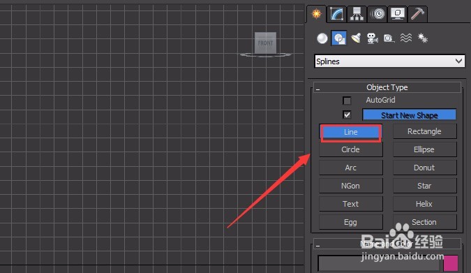This screenshot has height=273, width=471.
Task: Choose the Egg spline button
Action: (350, 222)
